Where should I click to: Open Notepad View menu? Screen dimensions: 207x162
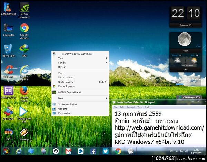140,107
